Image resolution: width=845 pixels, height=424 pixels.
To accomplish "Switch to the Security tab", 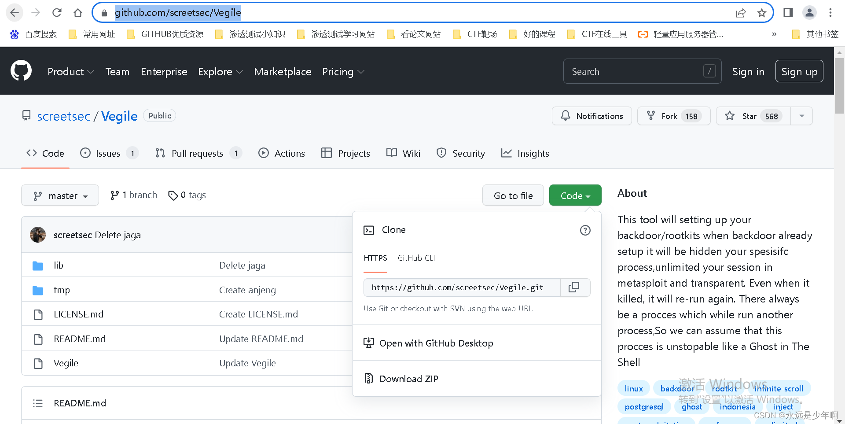I will [461, 153].
